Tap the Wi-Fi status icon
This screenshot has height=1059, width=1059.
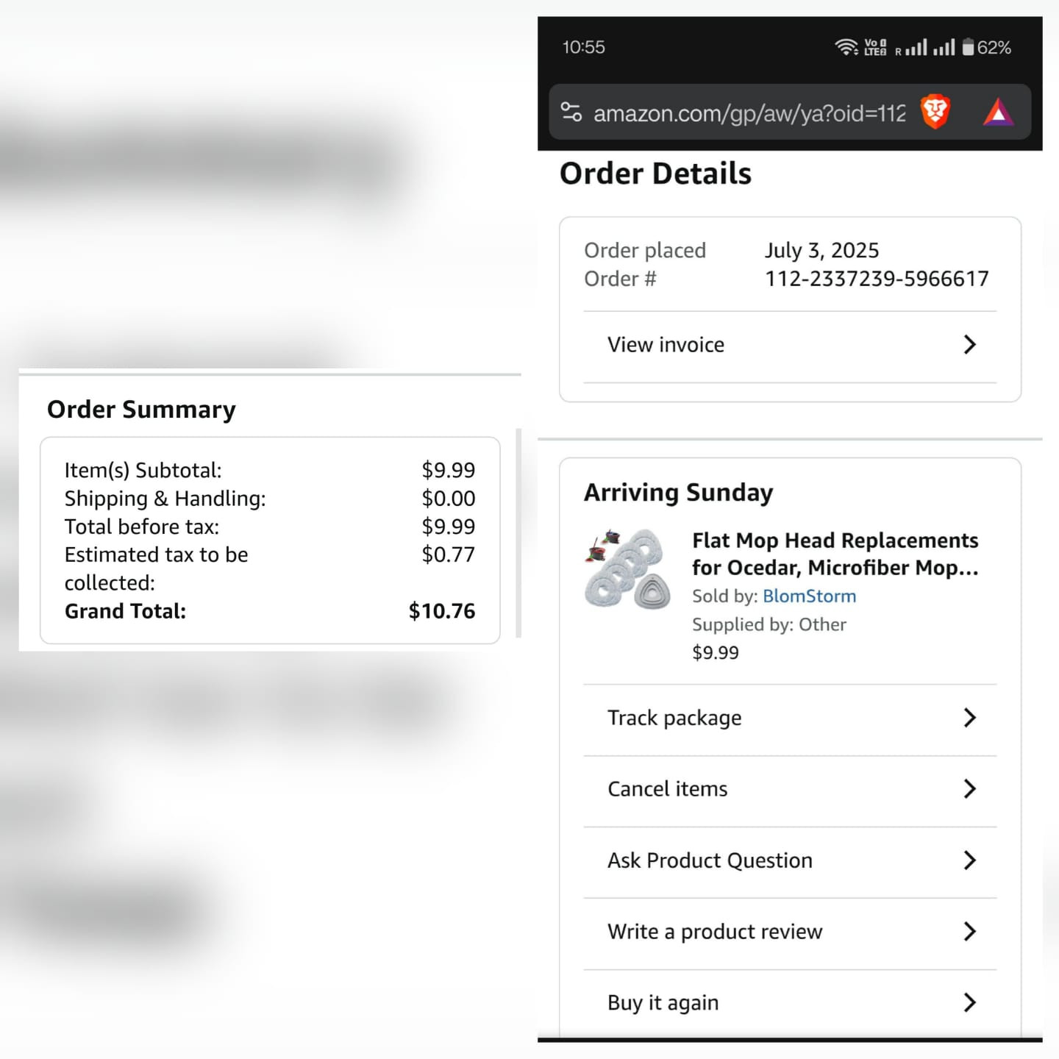(846, 47)
